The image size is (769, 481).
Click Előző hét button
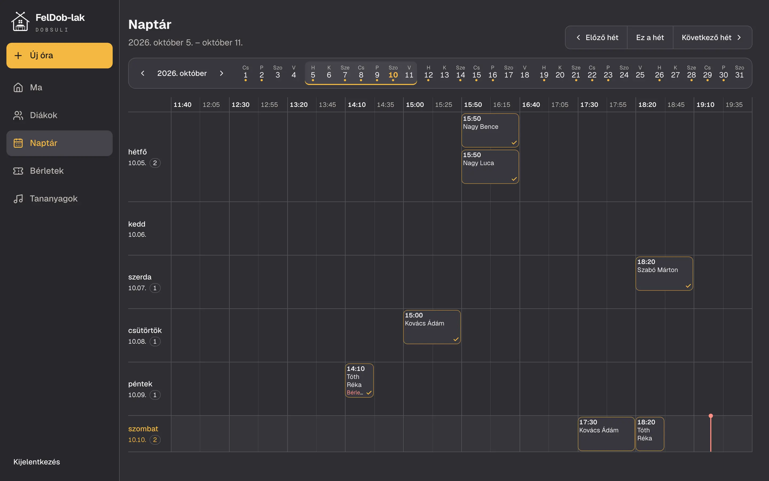[597, 37]
